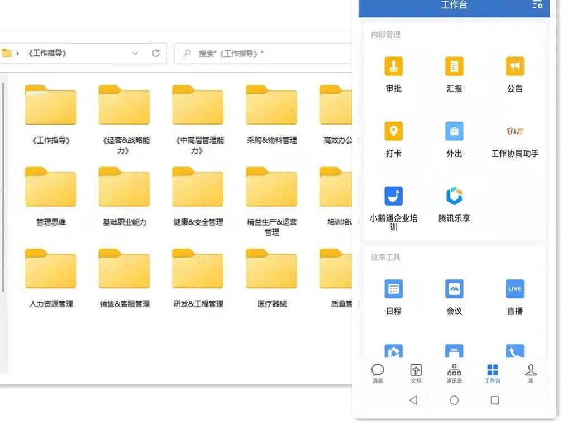Open the 审批 (Approval) app icon
The image size is (572, 429).
[x=394, y=66]
